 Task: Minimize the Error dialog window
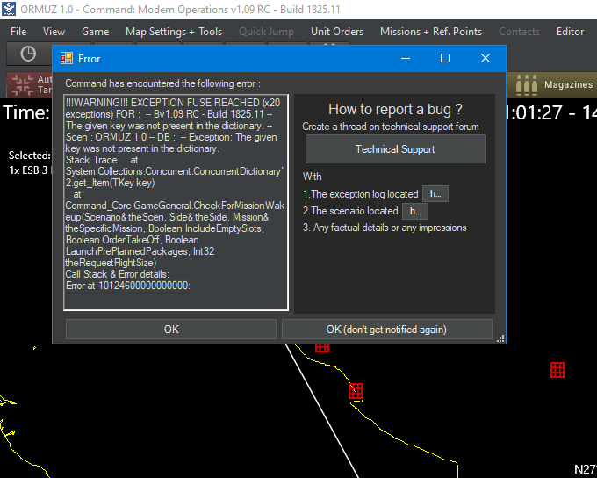(x=406, y=58)
